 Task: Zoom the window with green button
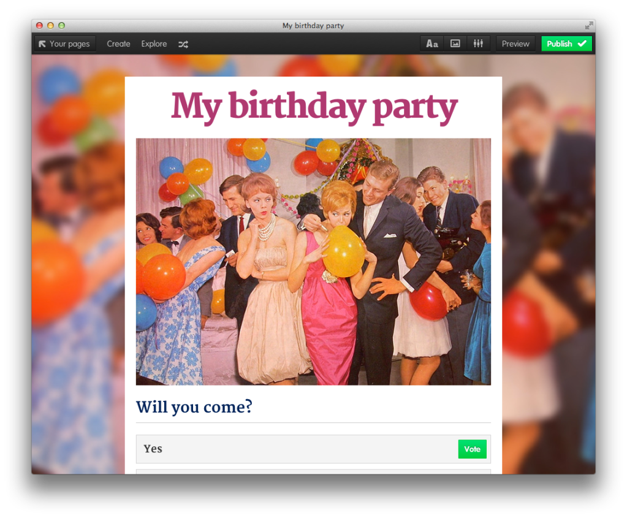61,26
